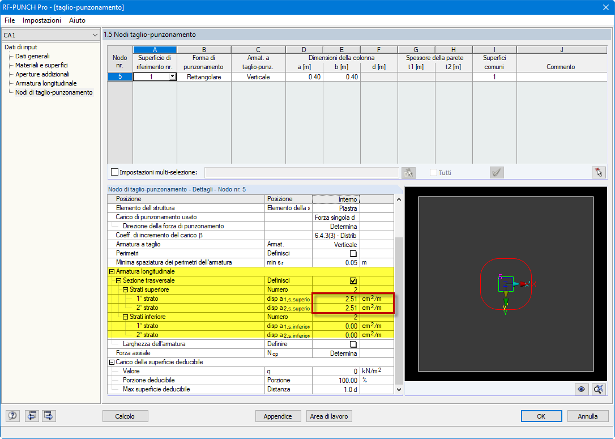Click the Porzione deducibile value 100.00
This screenshot has height=439, width=615.
336,380
